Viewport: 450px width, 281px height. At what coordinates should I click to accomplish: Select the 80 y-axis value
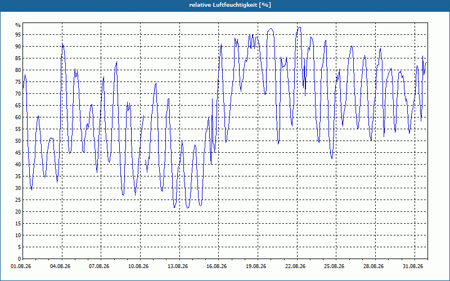pyautogui.click(x=18, y=70)
